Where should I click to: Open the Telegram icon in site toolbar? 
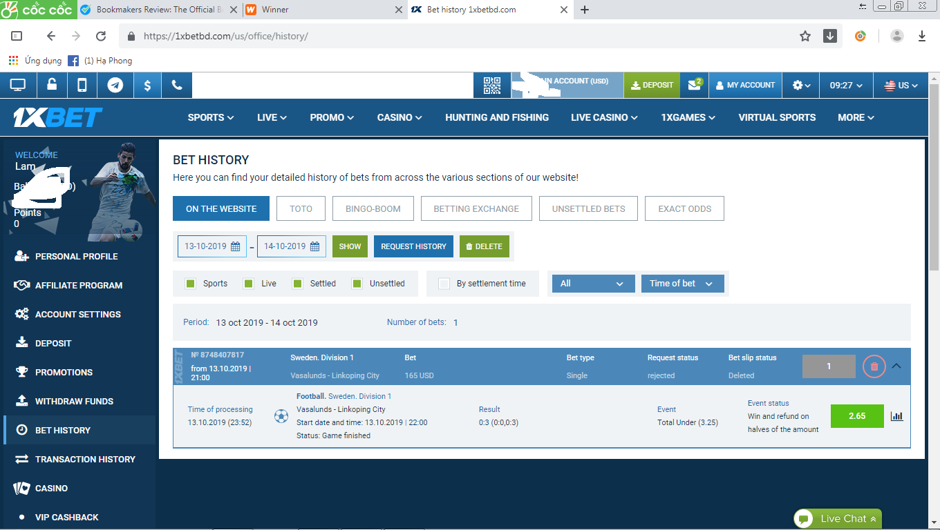tap(115, 85)
